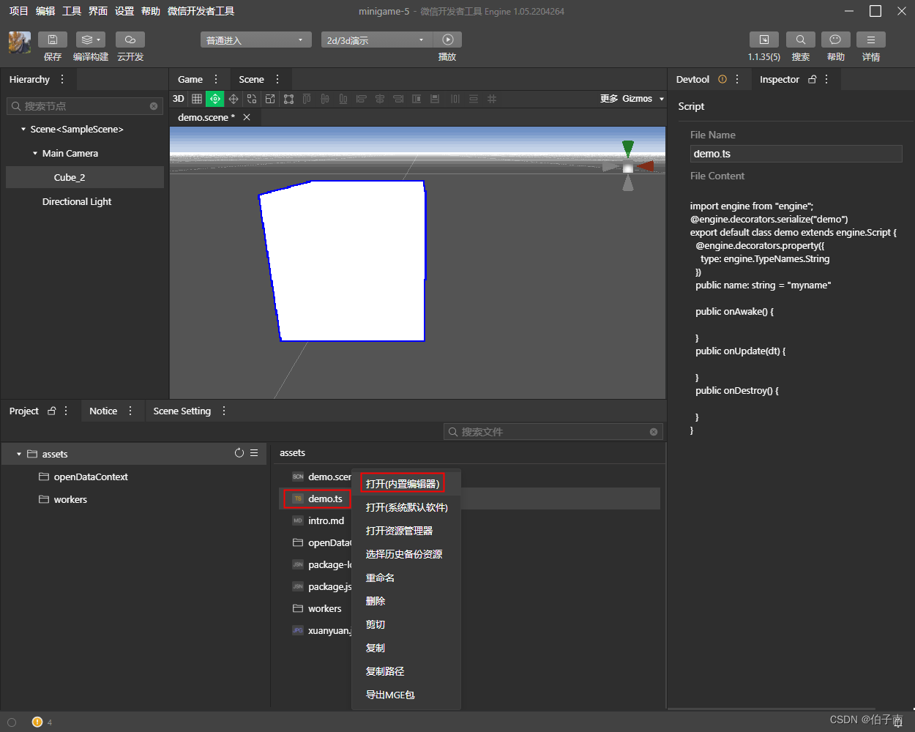915x732 pixels.
Task: Click the user avatar thumbnail
Action: click(20, 42)
